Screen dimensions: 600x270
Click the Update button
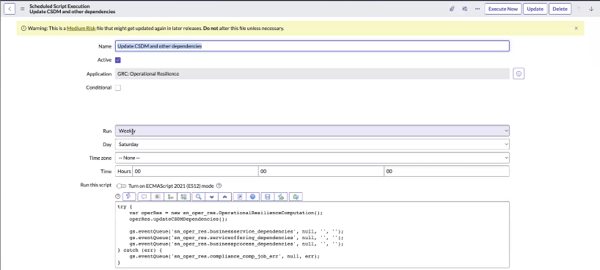tap(535, 9)
